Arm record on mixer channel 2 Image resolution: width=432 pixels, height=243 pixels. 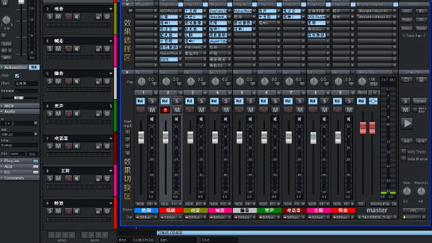point(165,110)
